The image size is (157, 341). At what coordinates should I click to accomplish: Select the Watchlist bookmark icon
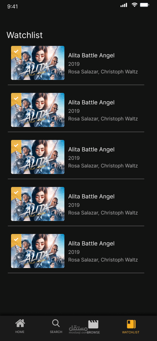(x=131, y=324)
